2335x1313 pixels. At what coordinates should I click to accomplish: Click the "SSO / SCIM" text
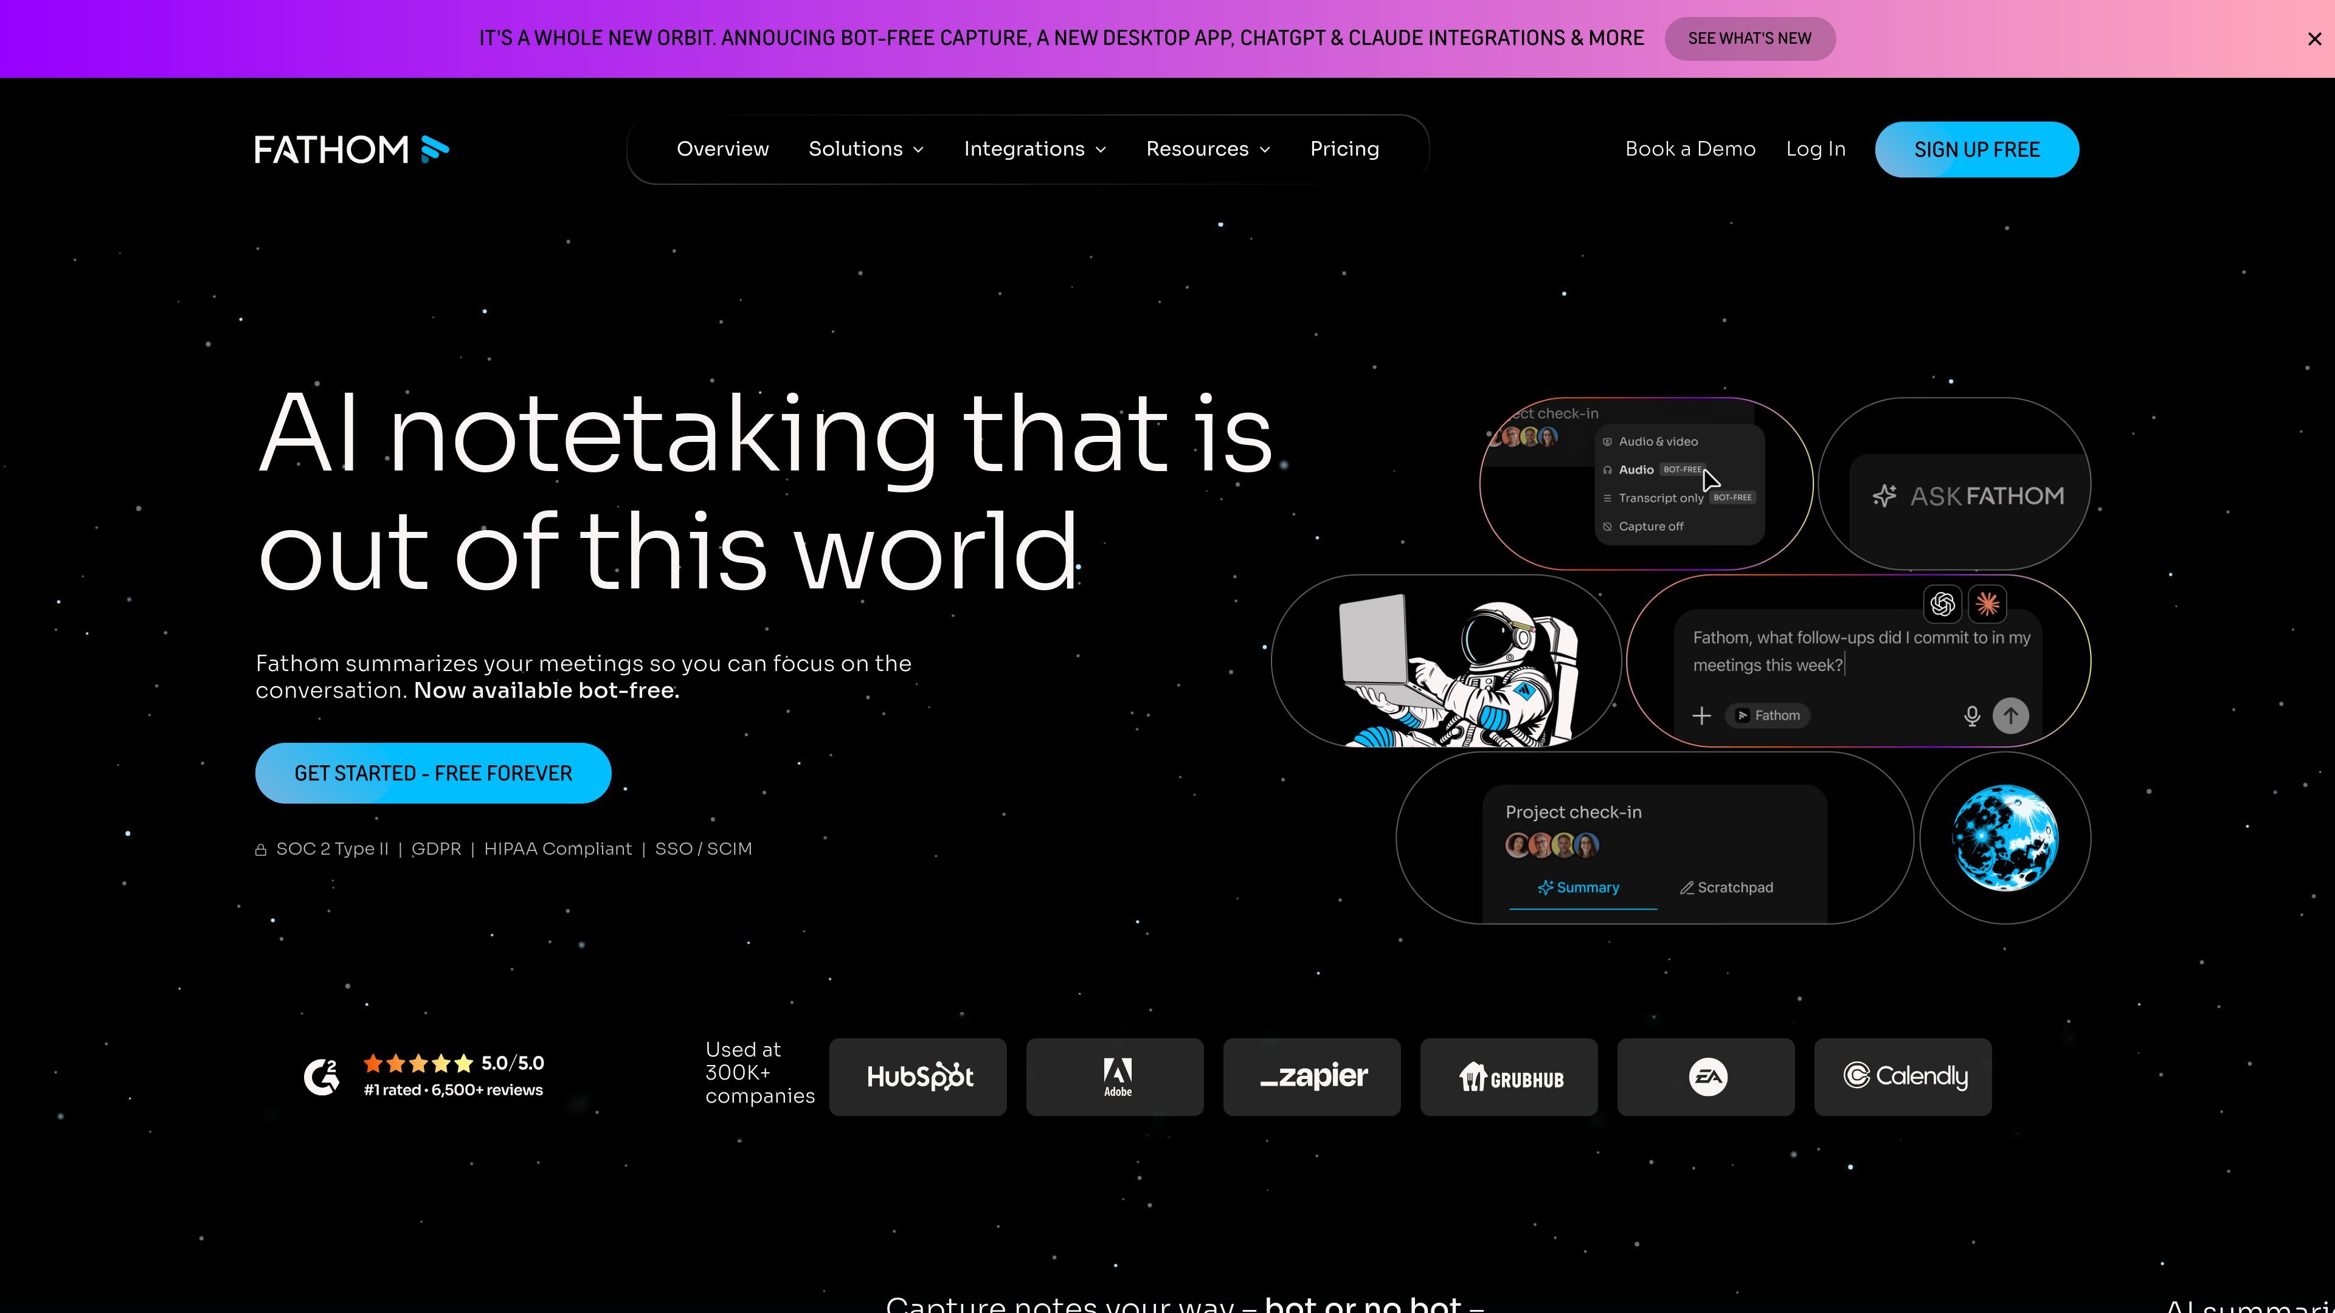tap(704, 849)
